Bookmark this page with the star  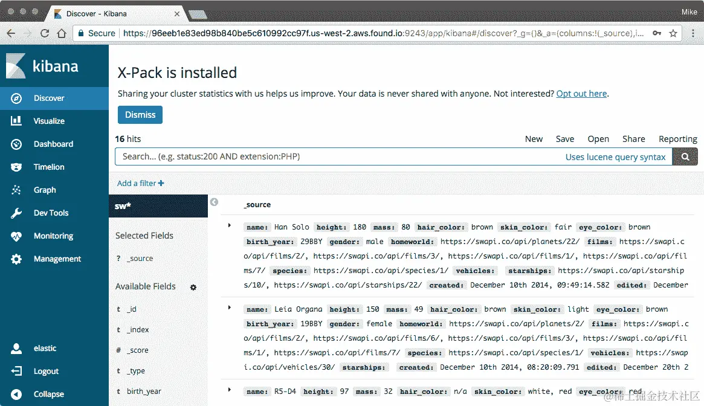(x=673, y=33)
